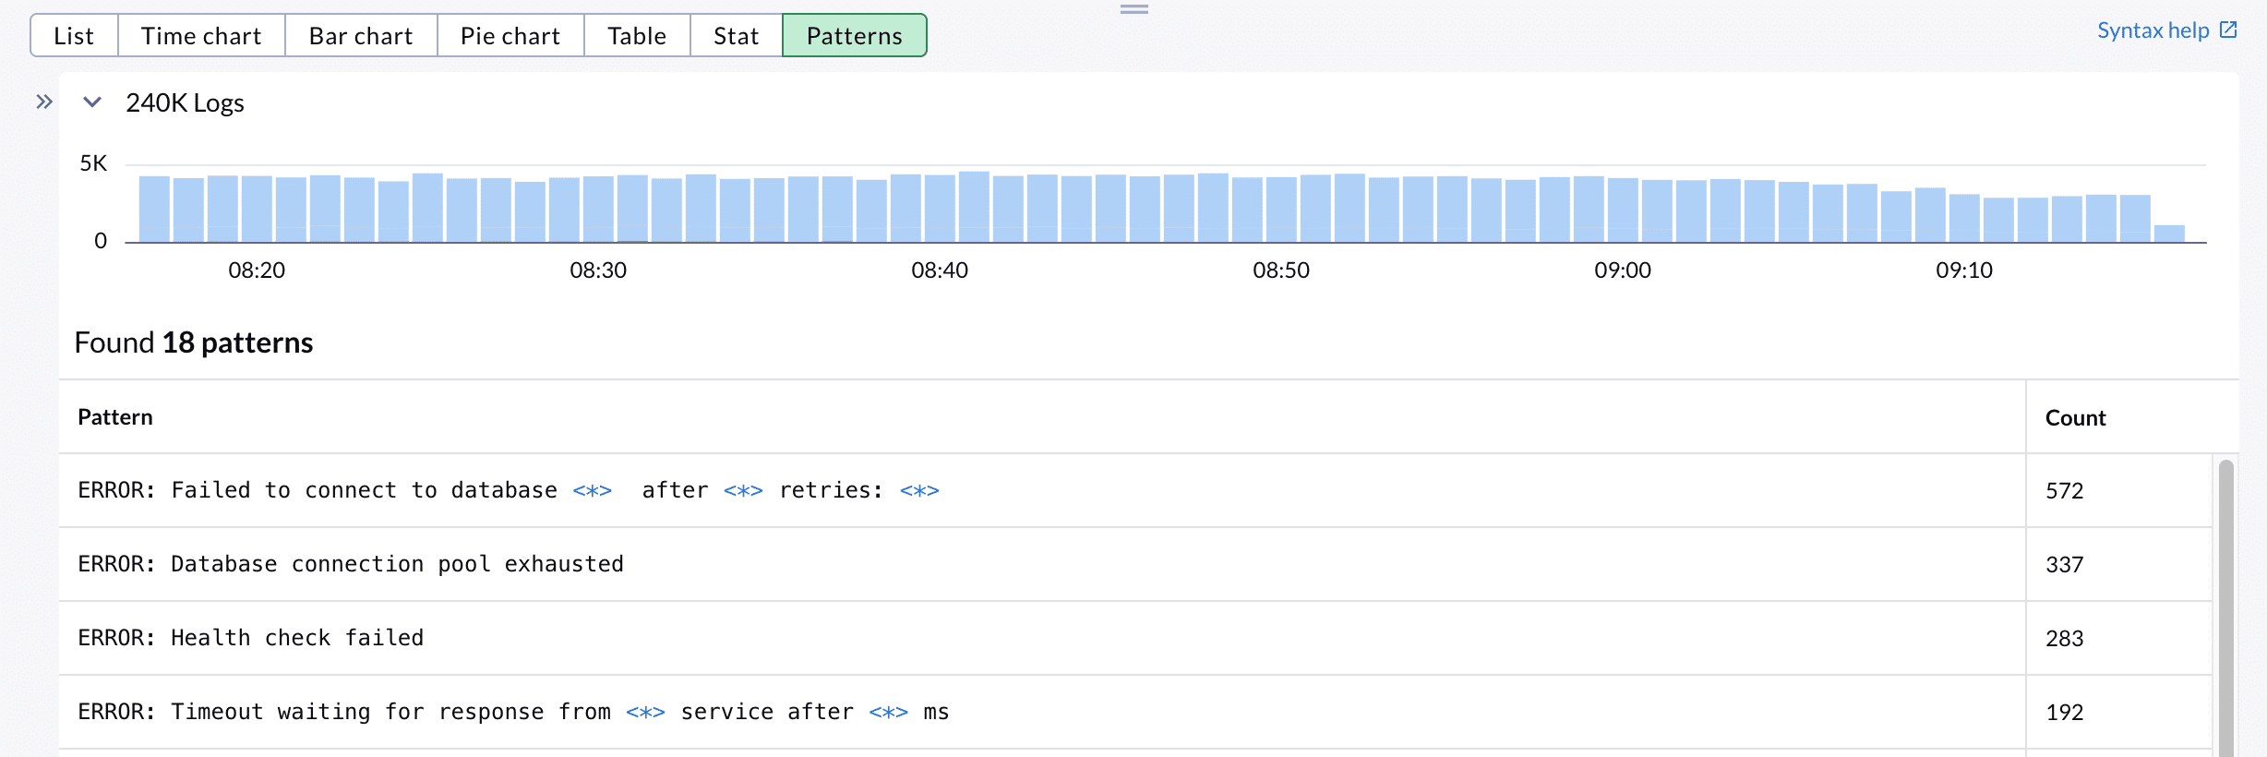Click the Count column header

pos(2075,418)
